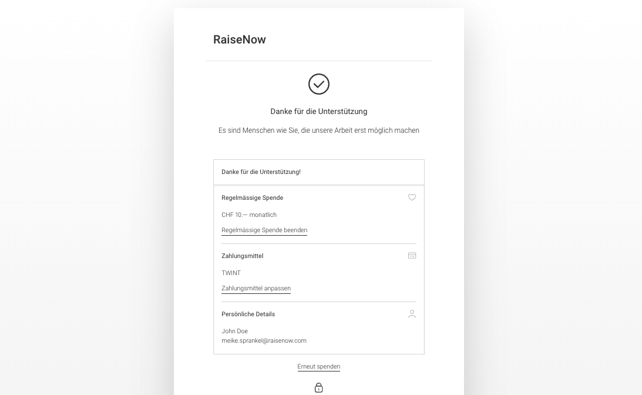
Task: Open the Zahlungsmittel anpassen link
Action: tap(256, 289)
